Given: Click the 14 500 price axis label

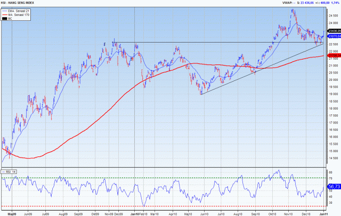Looking at the screenshot, I should pyautogui.click(x=334, y=158).
